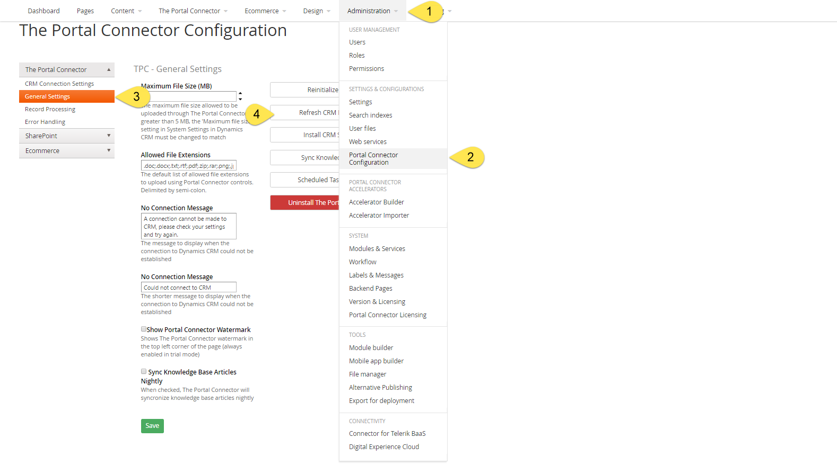The height and width of the screenshot is (465, 837).
Task: Open Connector for Telerik BaaS
Action: [387, 434]
